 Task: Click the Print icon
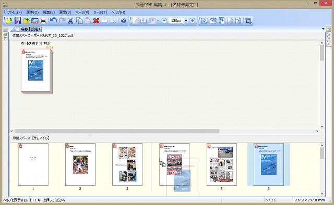43,21
